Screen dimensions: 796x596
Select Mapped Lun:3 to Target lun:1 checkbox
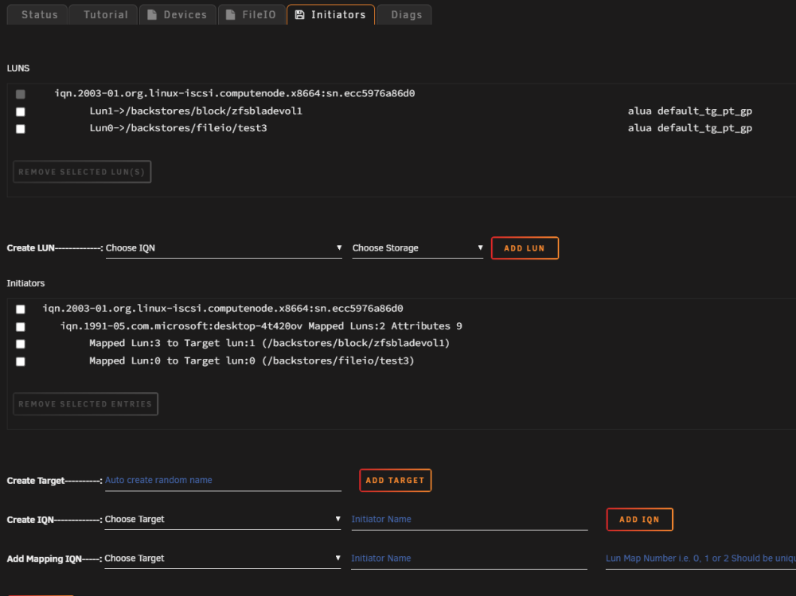21,345
